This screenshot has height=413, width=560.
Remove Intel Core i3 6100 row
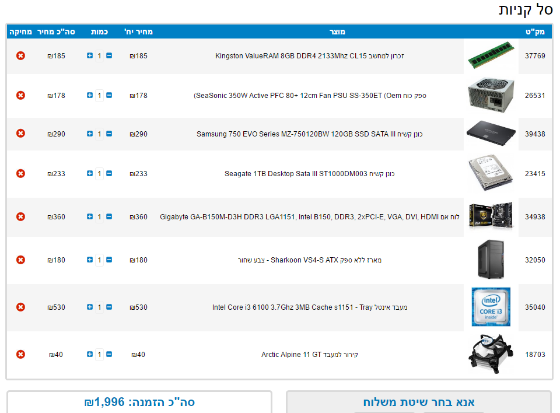(21, 307)
